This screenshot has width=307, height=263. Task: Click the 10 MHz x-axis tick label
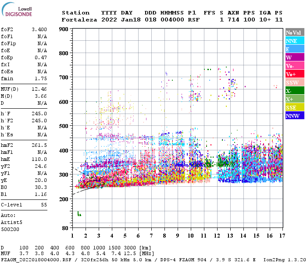coord(191,236)
